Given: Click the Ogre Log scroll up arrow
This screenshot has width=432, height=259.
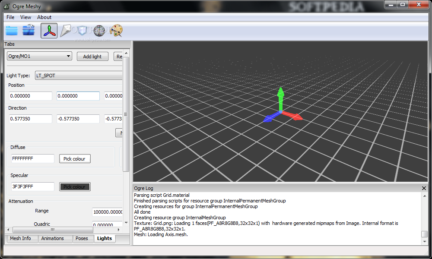Looking at the screenshot, I should (x=425, y=196).
